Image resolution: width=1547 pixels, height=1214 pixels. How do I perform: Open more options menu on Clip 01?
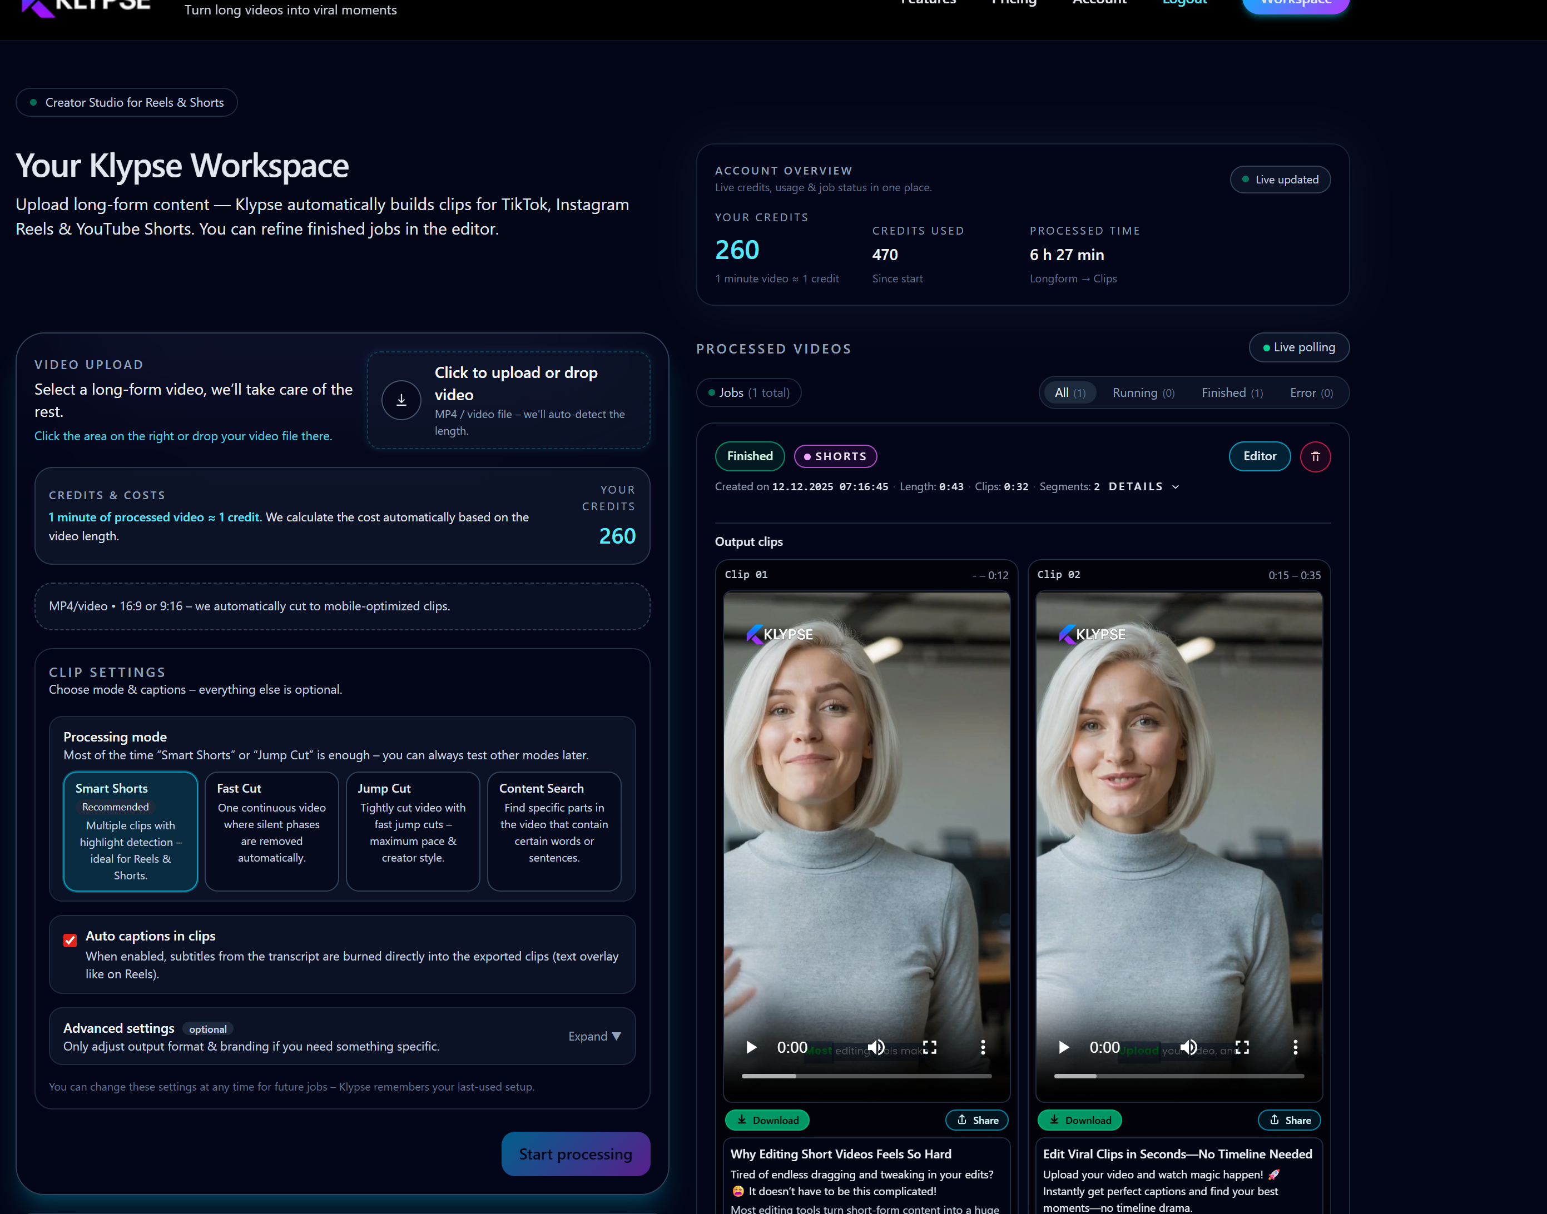(983, 1047)
